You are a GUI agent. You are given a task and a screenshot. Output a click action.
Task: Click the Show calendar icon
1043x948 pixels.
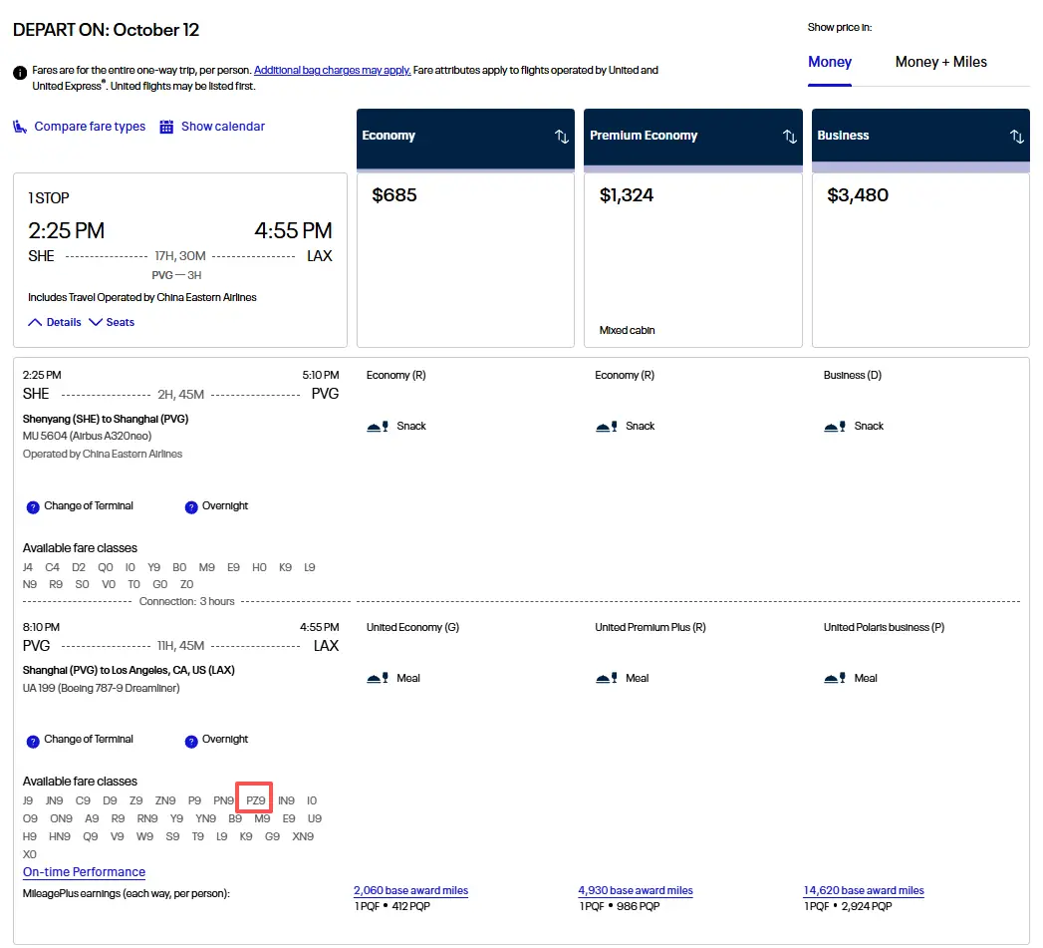pyautogui.click(x=166, y=127)
